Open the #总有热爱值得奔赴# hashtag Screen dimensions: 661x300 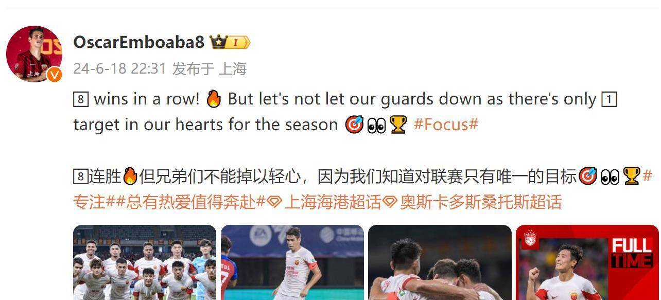190,202
